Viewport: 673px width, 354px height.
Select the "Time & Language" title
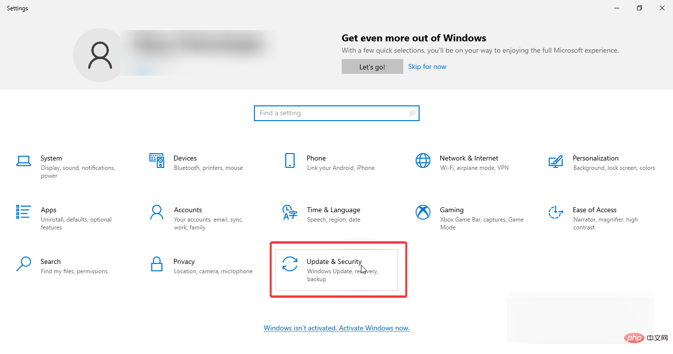pyautogui.click(x=333, y=210)
